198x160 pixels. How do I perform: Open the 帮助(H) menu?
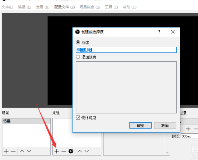pos(129,7)
